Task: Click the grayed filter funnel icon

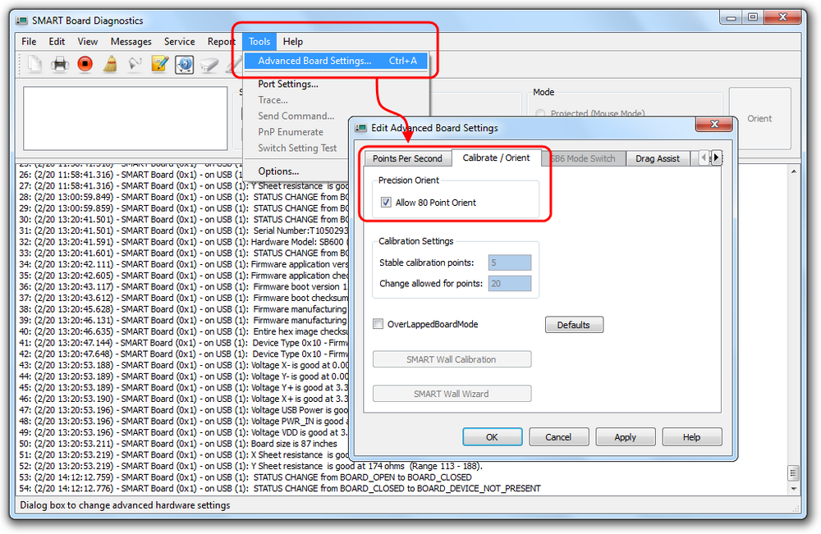Action: click(135, 64)
